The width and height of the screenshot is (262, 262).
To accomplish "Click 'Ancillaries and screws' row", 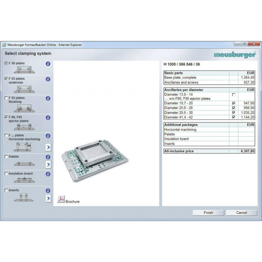I will pos(209,82).
